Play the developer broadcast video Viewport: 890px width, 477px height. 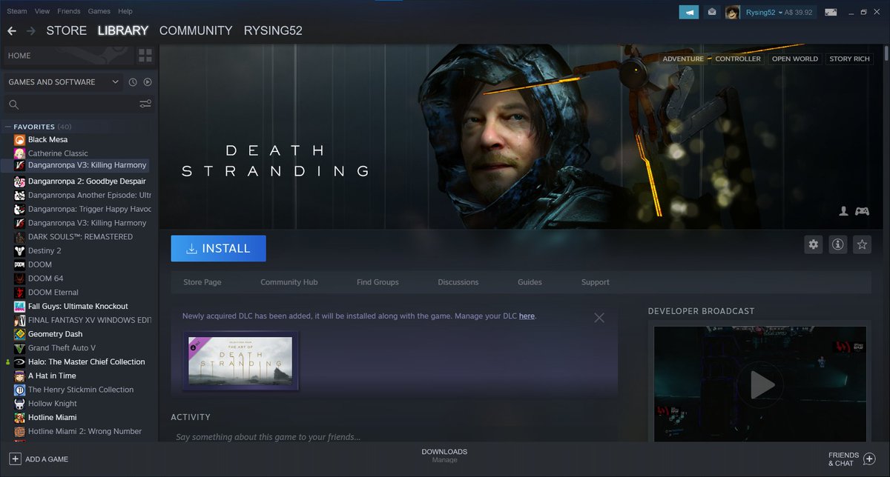[762, 384]
